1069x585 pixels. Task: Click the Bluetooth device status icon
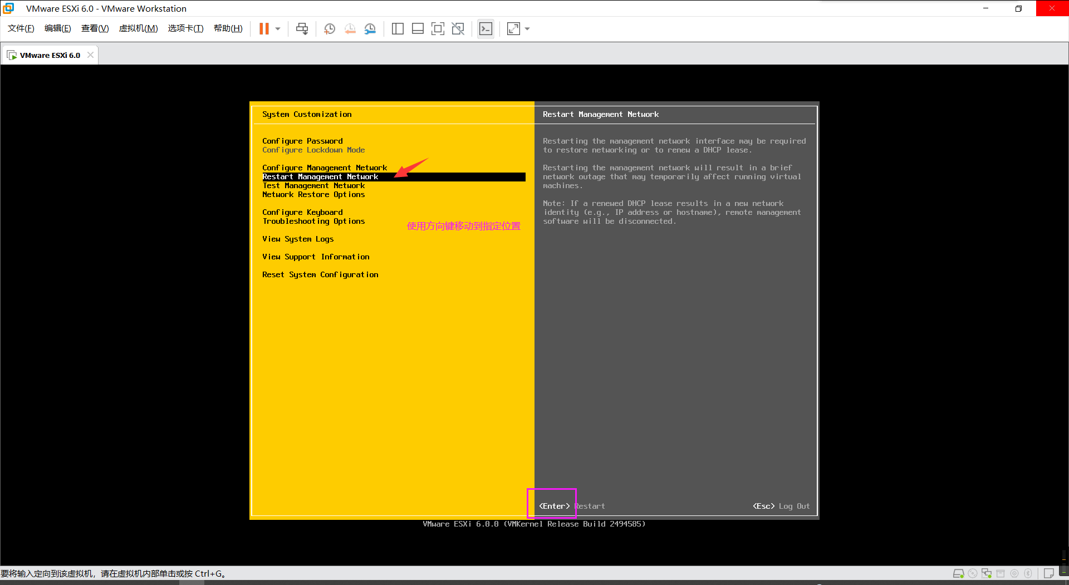[x=1028, y=573]
